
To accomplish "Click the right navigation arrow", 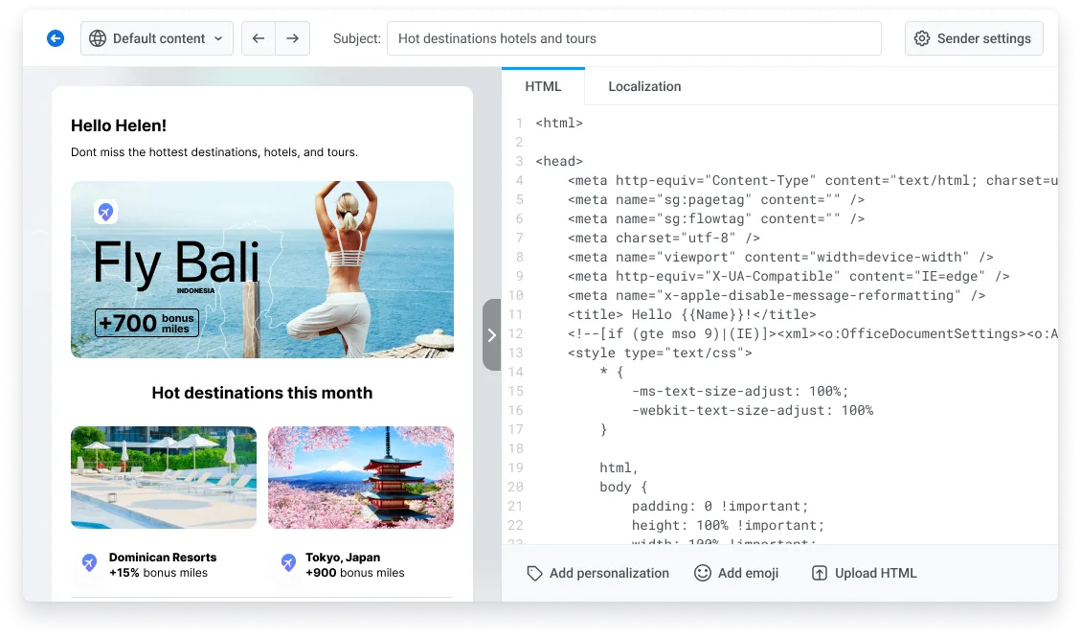I will point(292,38).
